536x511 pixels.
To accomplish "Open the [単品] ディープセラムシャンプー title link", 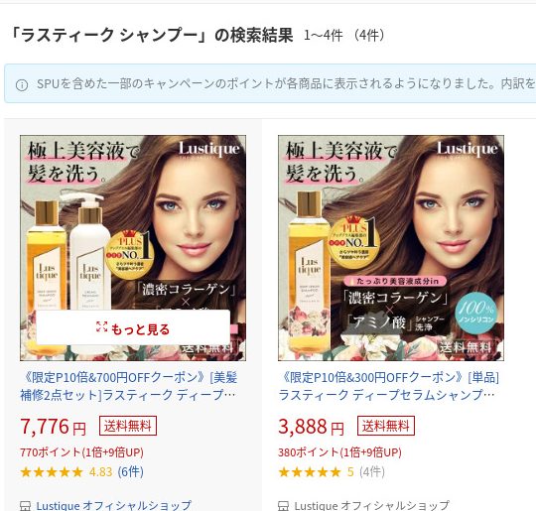I will click(389, 386).
